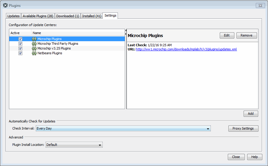Viewport: 268px width, 166px height.
Task: Open the Installed (41) tab
Action: (x=91, y=16)
